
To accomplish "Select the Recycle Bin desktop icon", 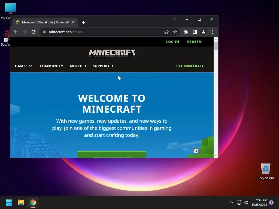I will coord(265,171).
